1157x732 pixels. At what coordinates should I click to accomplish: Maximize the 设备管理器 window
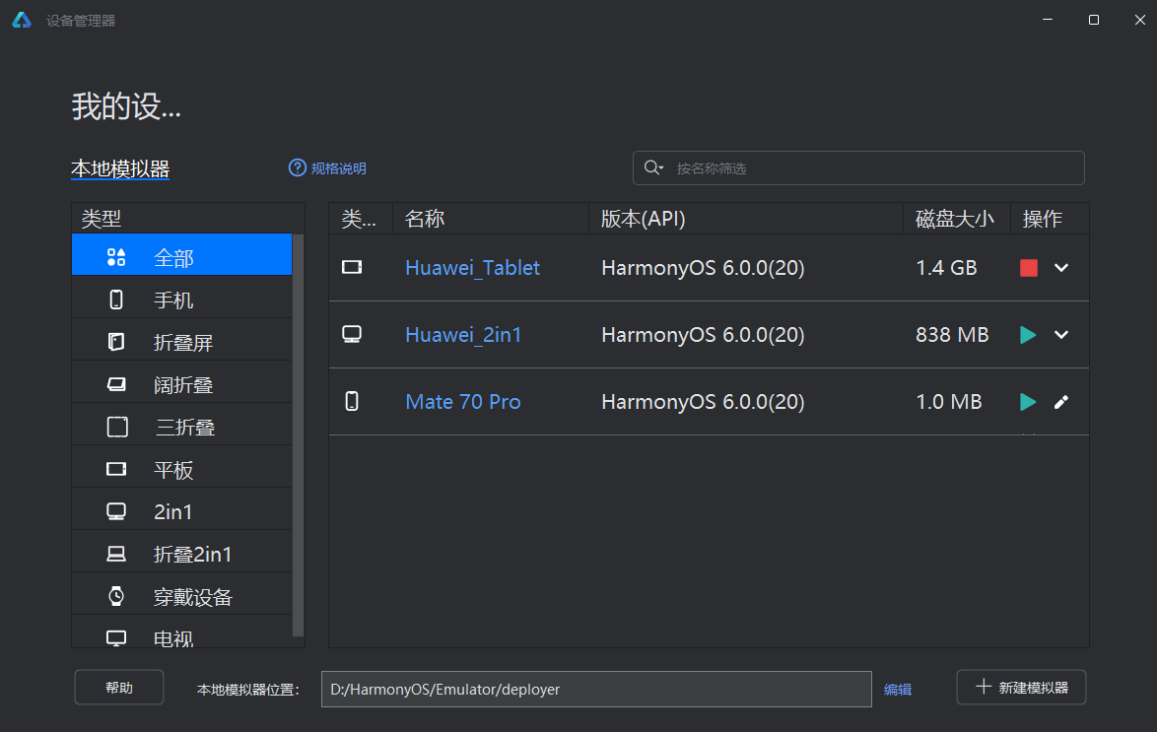pyautogui.click(x=1094, y=20)
